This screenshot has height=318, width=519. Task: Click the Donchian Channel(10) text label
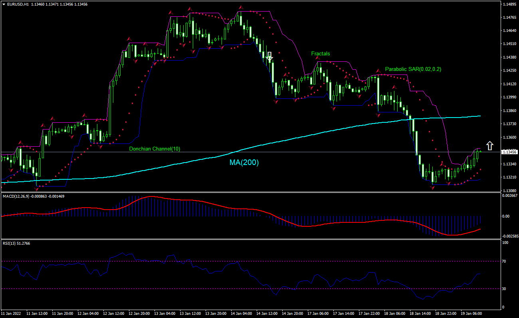coord(154,149)
